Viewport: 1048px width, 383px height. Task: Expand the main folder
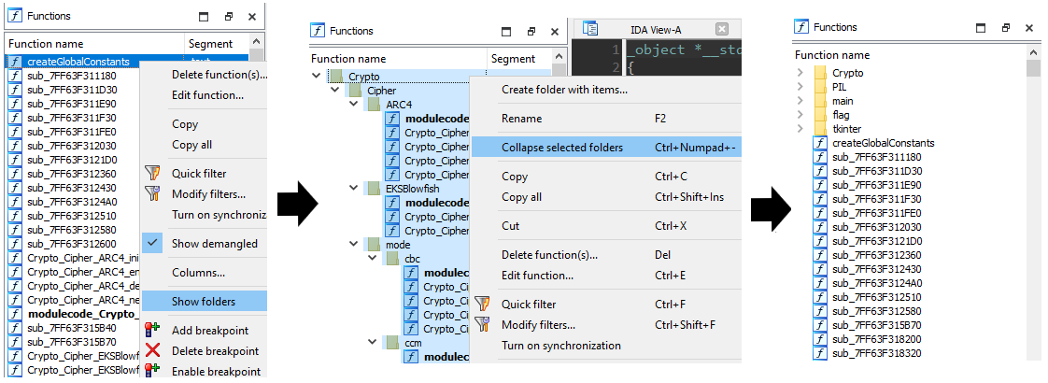tap(800, 101)
